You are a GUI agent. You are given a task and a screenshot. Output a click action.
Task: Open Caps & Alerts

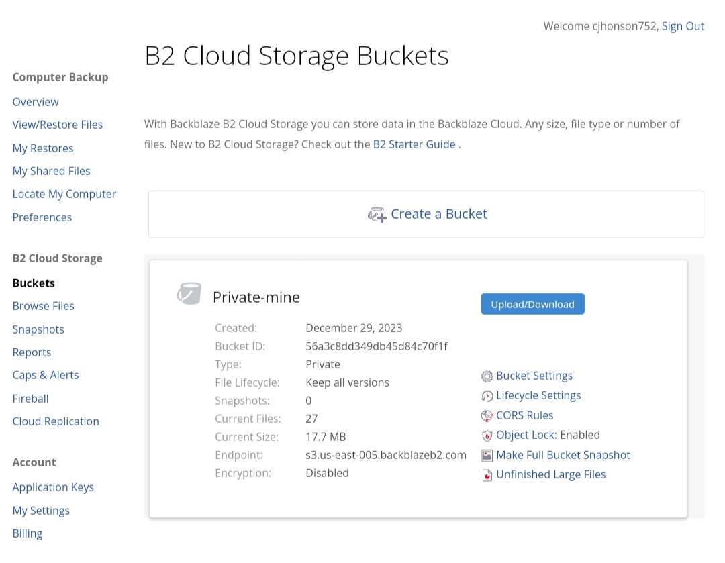tap(46, 375)
